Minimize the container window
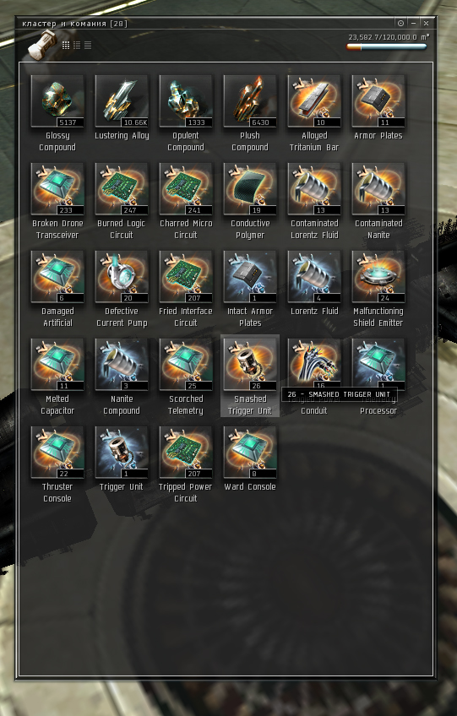This screenshot has height=716, width=457. point(413,23)
